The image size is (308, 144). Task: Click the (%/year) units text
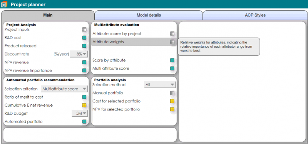pos(61,54)
